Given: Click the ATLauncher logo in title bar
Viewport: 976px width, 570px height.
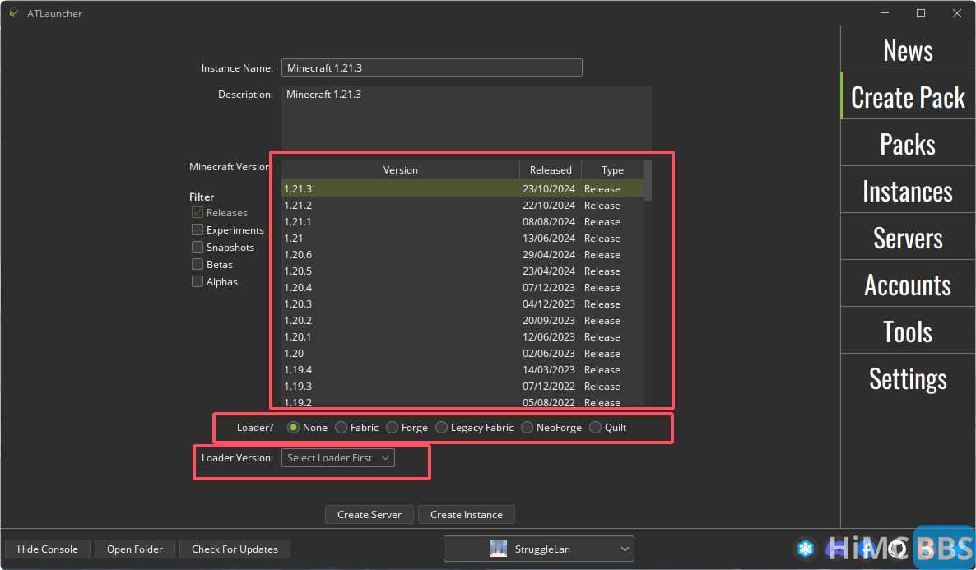Looking at the screenshot, I should coord(14,13).
